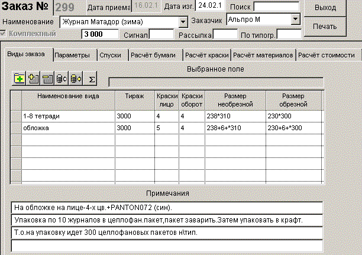Click the database icon with right arrow

(x=62, y=78)
